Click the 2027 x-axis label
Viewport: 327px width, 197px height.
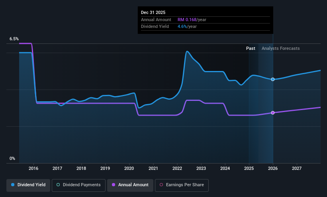[297, 168]
